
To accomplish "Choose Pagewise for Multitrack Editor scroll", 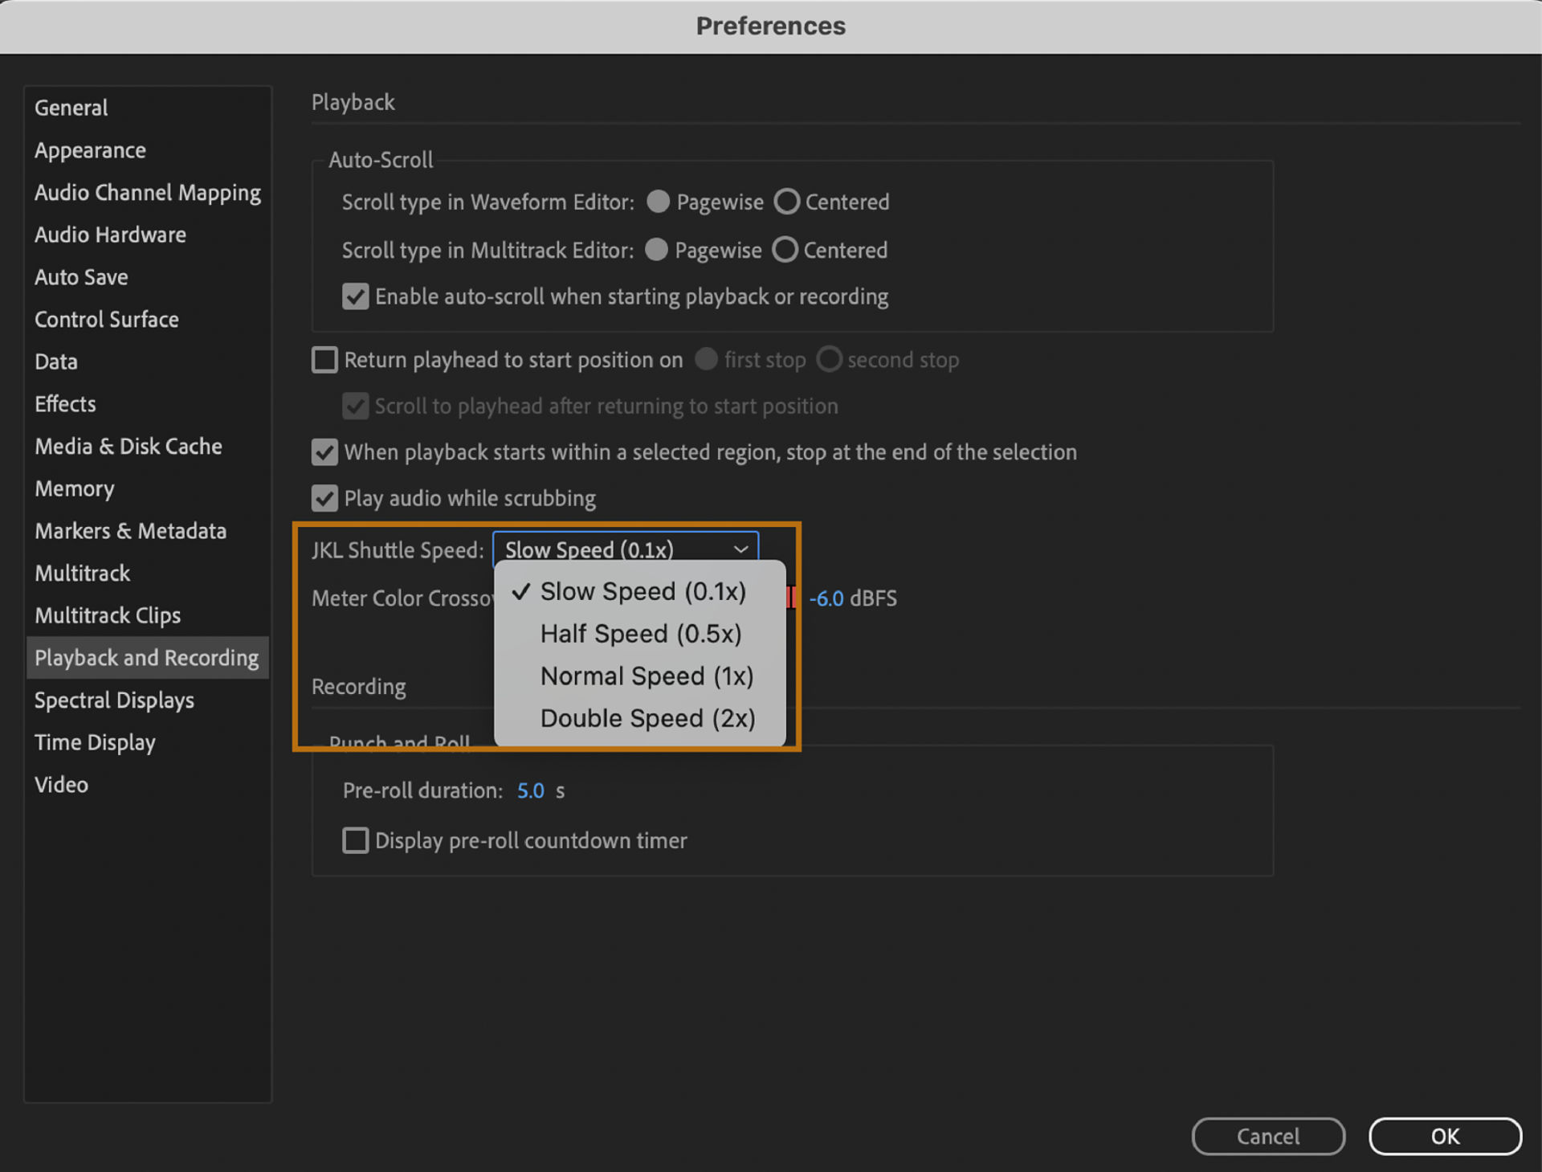I will (657, 251).
